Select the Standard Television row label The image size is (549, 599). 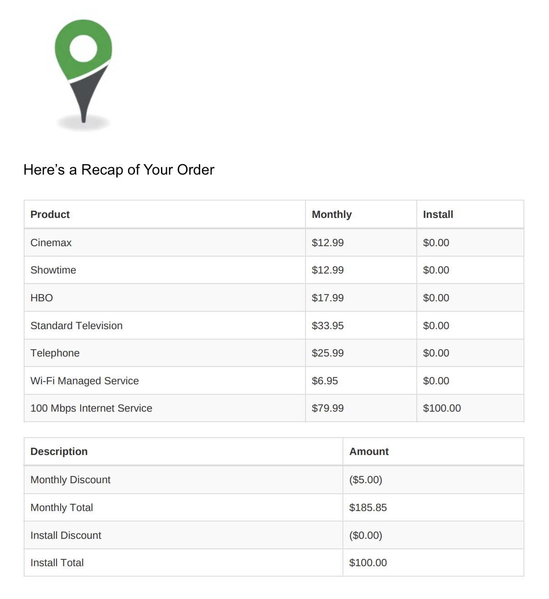[x=77, y=325]
